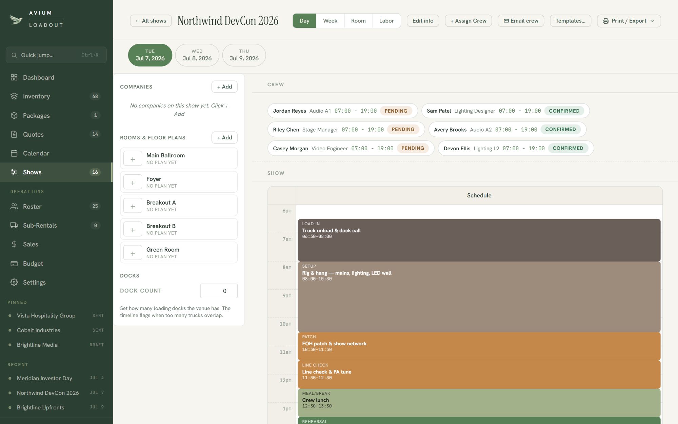Screen dimensions: 678x424
Task: Click the + Assign Crew button
Action: (468, 21)
